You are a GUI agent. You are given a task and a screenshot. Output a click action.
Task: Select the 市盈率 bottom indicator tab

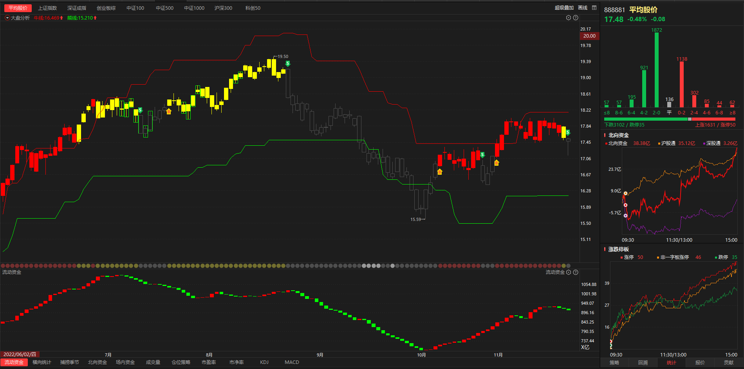[209, 362]
